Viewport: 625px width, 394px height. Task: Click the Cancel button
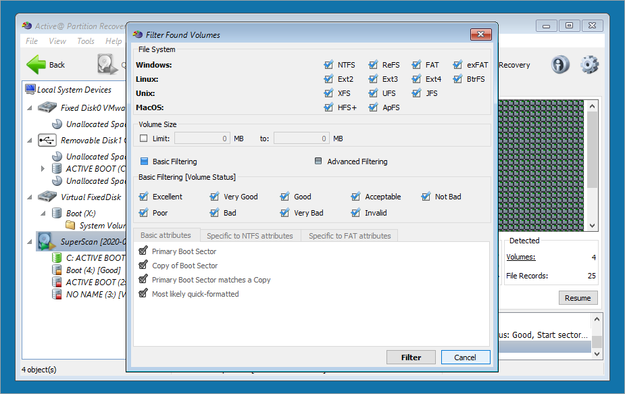click(x=465, y=358)
